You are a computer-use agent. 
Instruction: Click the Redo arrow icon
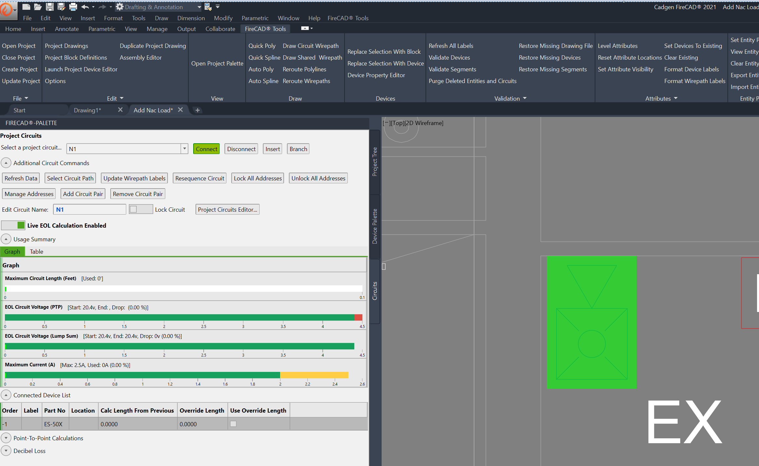[102, 7]
